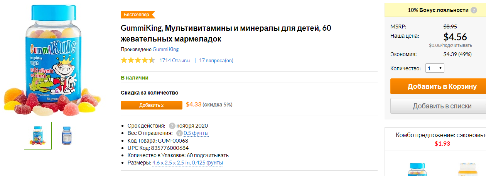486x176 pixels.
Task: Click the help icon beside Срок действия
Action: tap(172, 126)
